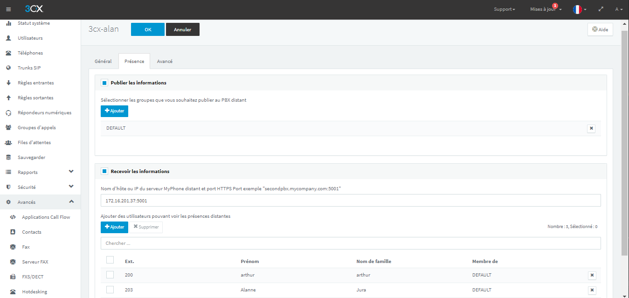The image size is (629, 298).
Task: Open the Aide help button
Action: pos(600,29)
